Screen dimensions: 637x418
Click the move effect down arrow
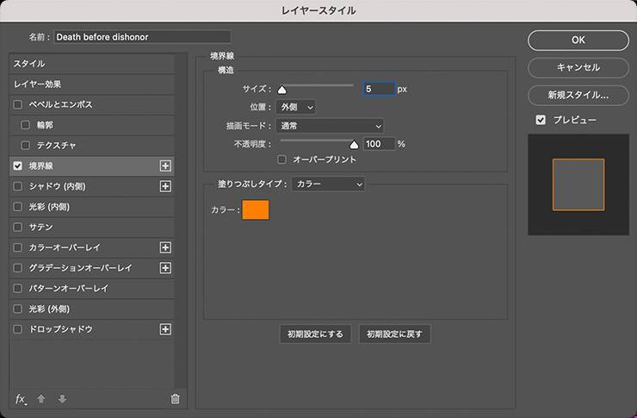(62, 399)
